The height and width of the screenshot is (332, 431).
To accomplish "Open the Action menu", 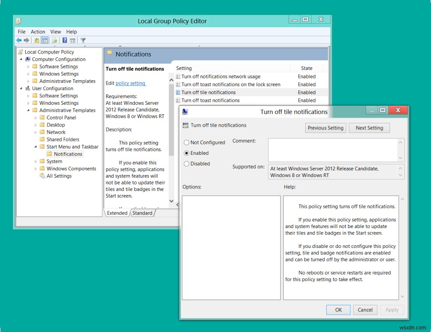I will point(38,31).
